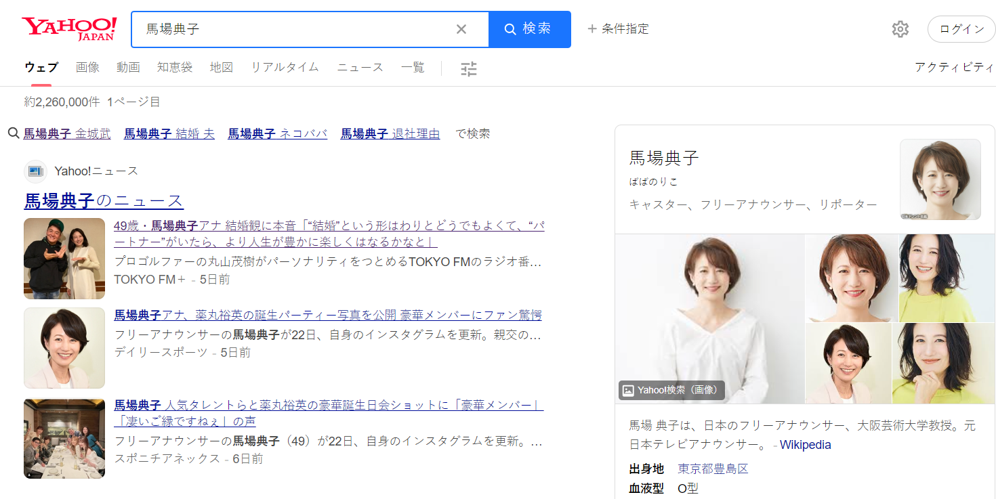The height and width of the screenshot is (499, 996).
Task: Clear the search box with the X icon
Action: click(461, 28)
